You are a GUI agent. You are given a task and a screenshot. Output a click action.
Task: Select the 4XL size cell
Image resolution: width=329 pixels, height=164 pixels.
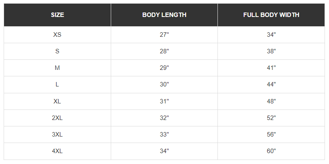point(57,151)
